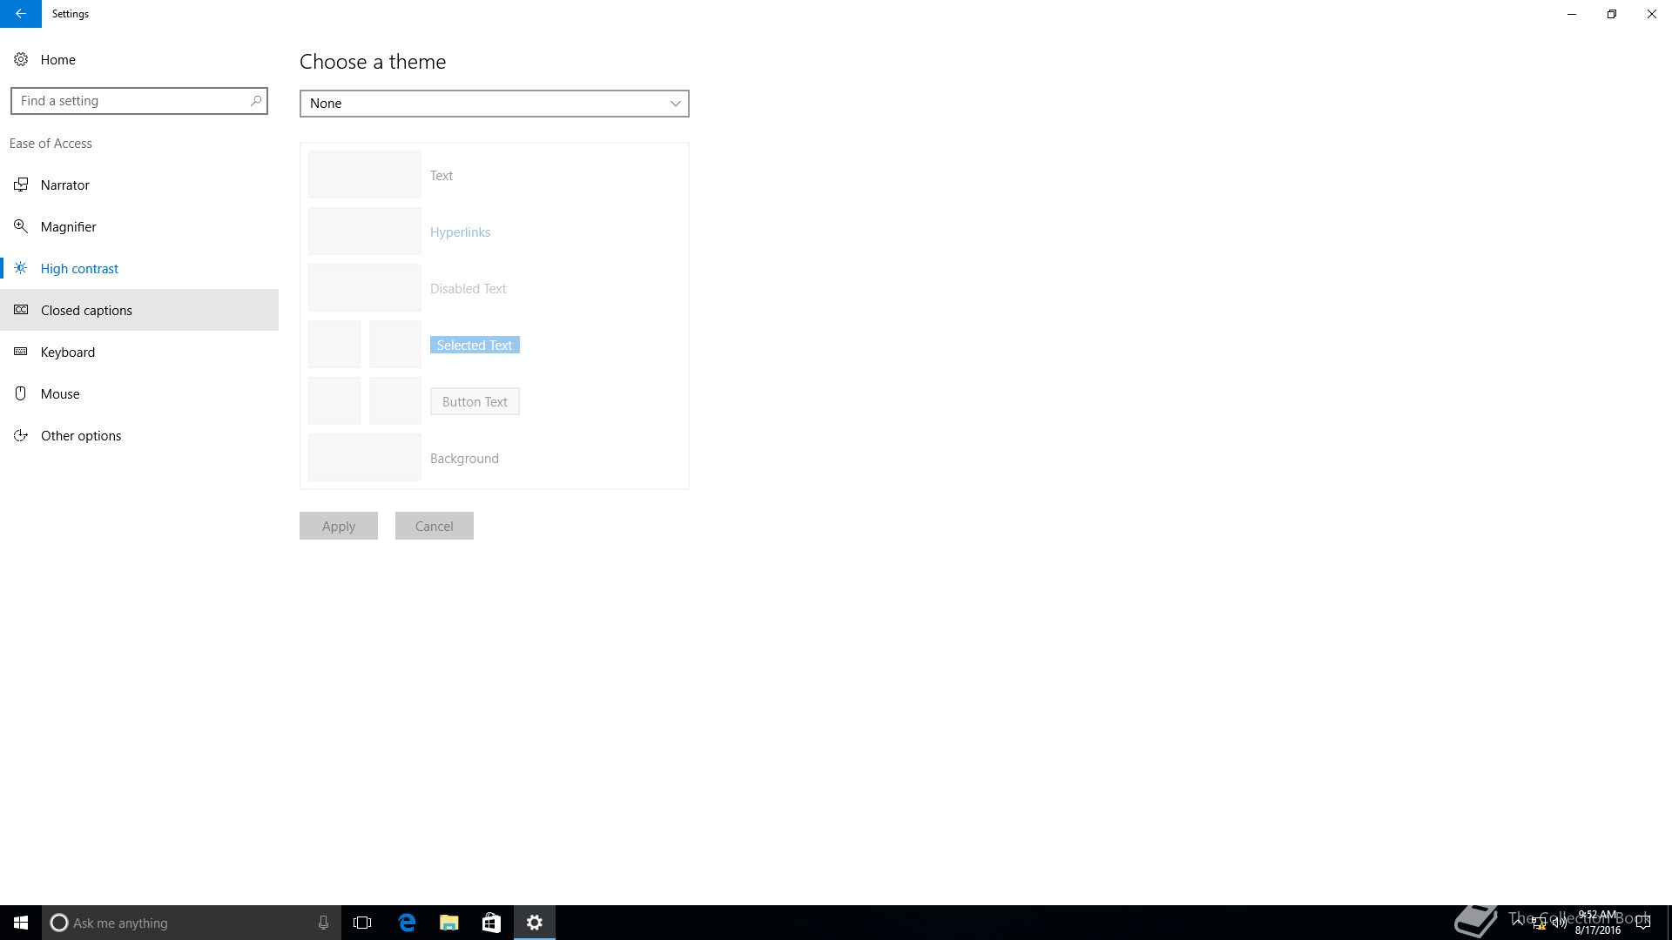Open Other options page
This screenshot has width=1672, height=940.
pos(81,435)
